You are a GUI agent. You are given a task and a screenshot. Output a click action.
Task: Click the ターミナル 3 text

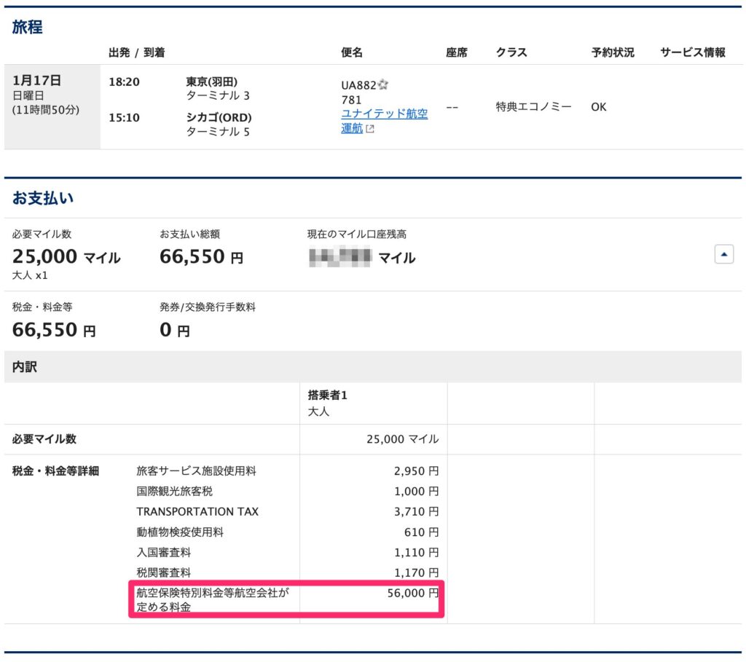pos(218,95)
